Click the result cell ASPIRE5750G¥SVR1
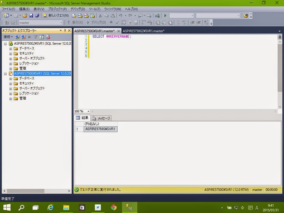 pyautogui.click(x=100, y=129)
